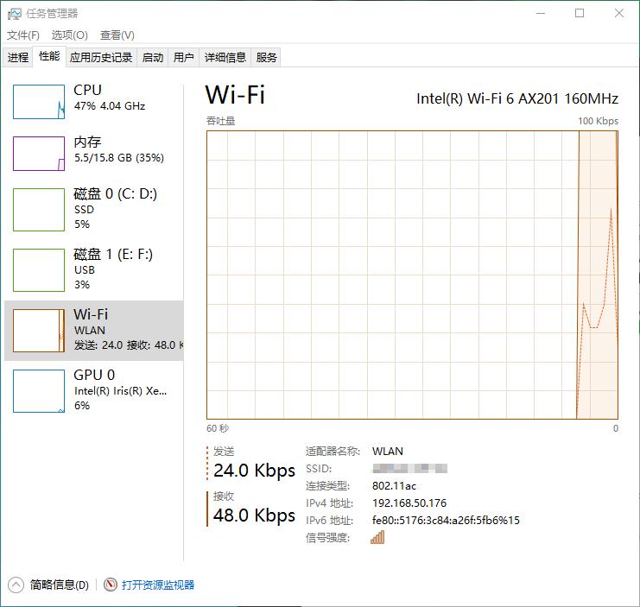
Task: Close the Task Manager window
Action: tap(618, 14)
